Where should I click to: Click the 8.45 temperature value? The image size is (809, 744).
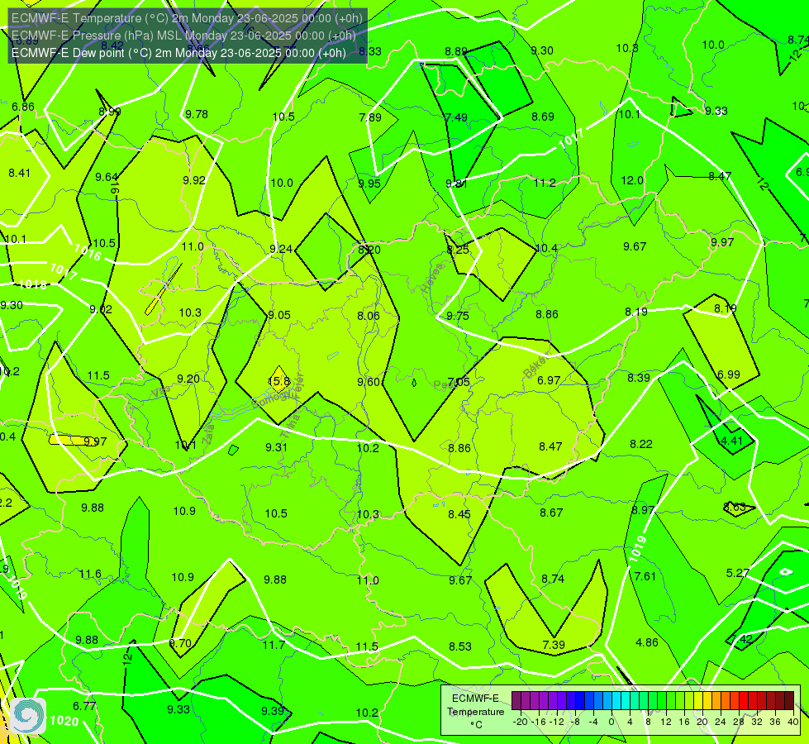click(459, 514)
